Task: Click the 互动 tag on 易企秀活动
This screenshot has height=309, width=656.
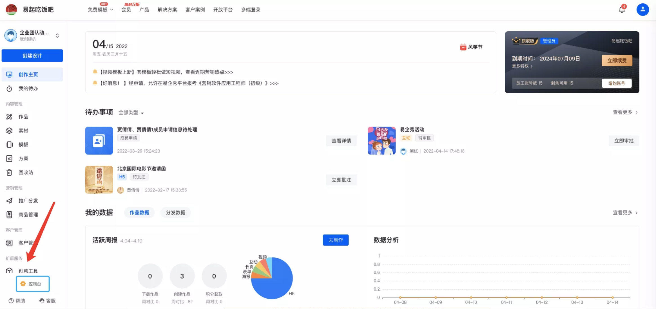Action: tap(406, 138)
